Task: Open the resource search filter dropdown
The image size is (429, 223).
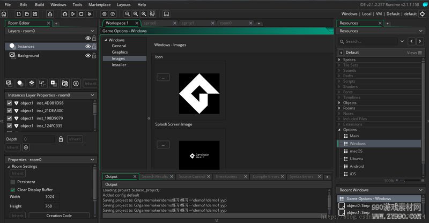Action: tap(402, 41)
